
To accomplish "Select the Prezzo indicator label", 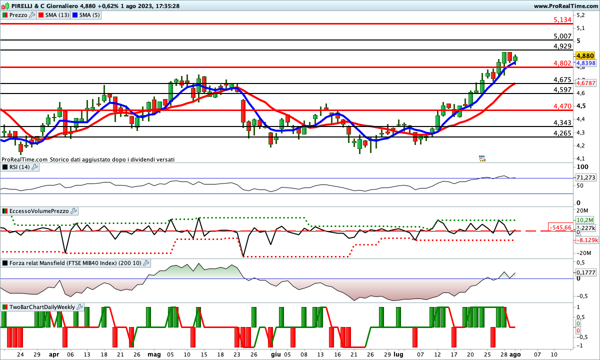I will tap(18, 15).
